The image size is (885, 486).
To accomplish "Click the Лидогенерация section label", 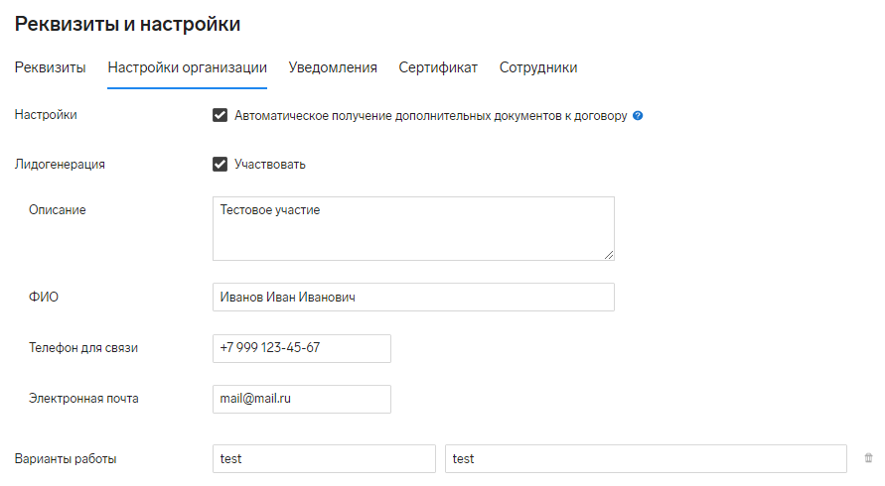I will click(60, 165).
